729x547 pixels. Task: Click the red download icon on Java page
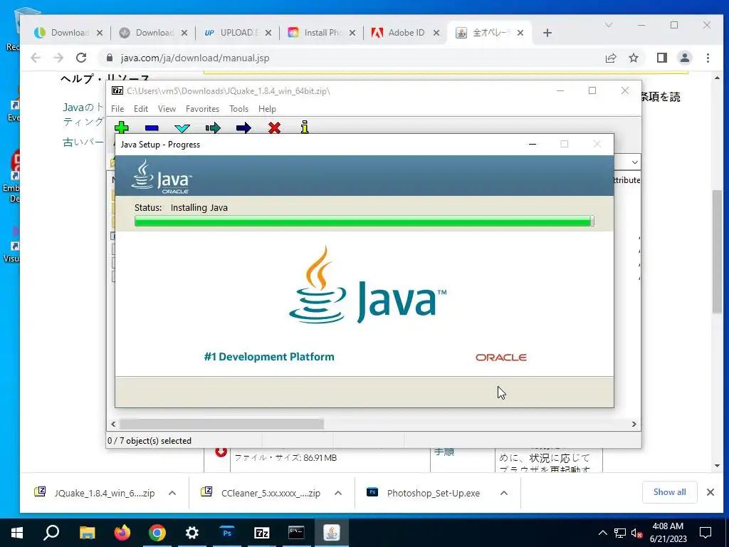(221, 452)
